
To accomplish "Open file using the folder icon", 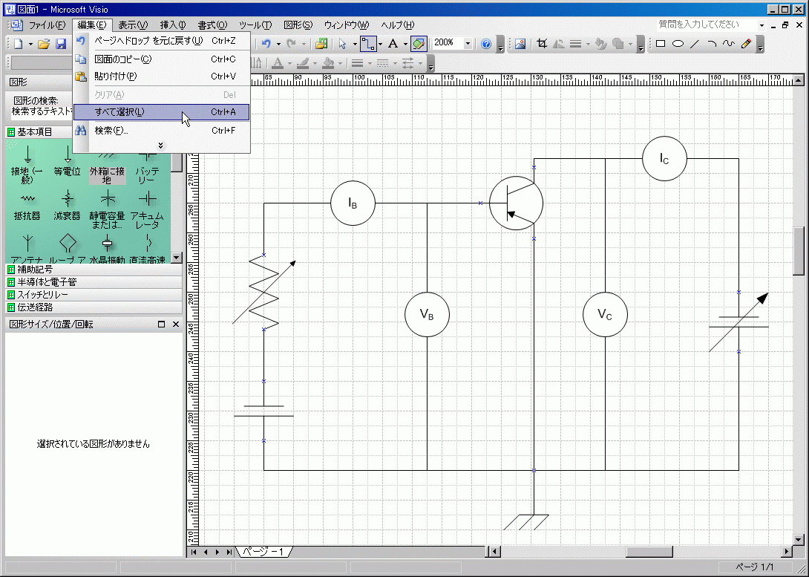I will click(x=43, y=44).
